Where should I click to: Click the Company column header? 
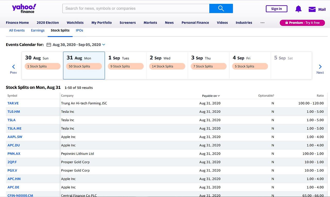(x=67, y=96)
